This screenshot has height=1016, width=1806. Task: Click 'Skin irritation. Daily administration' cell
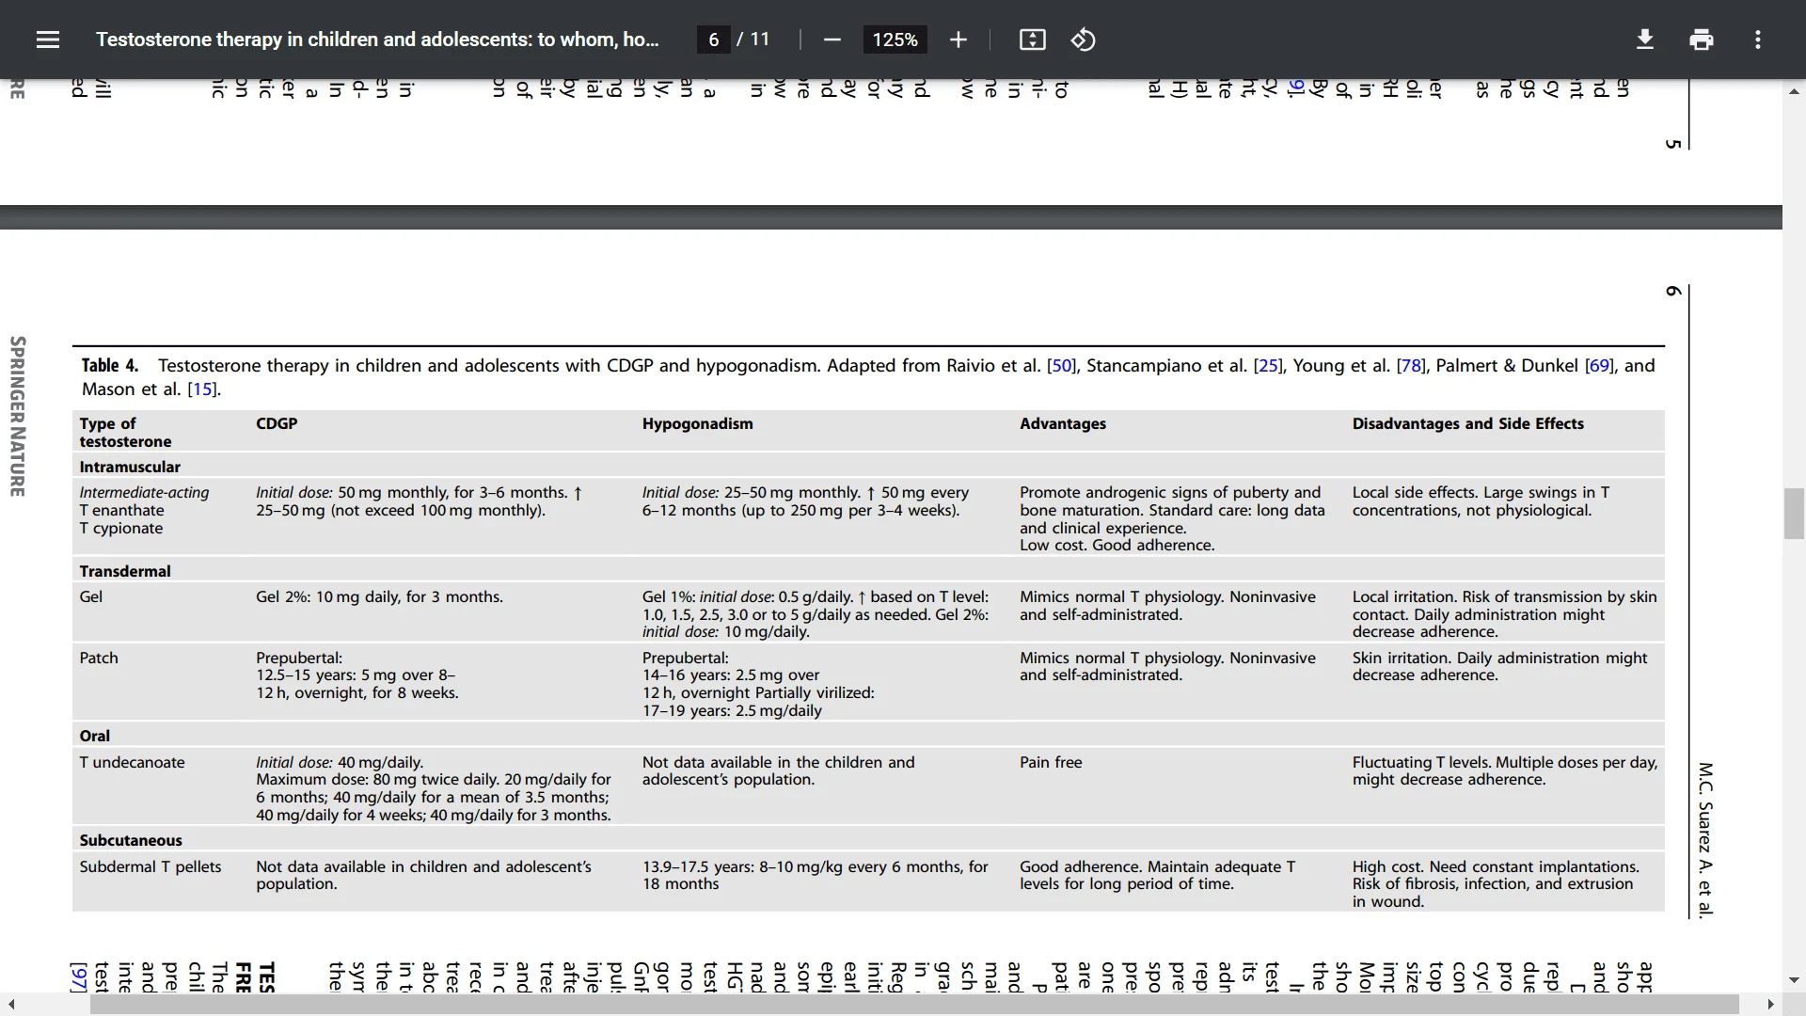tap(1499, 667)
